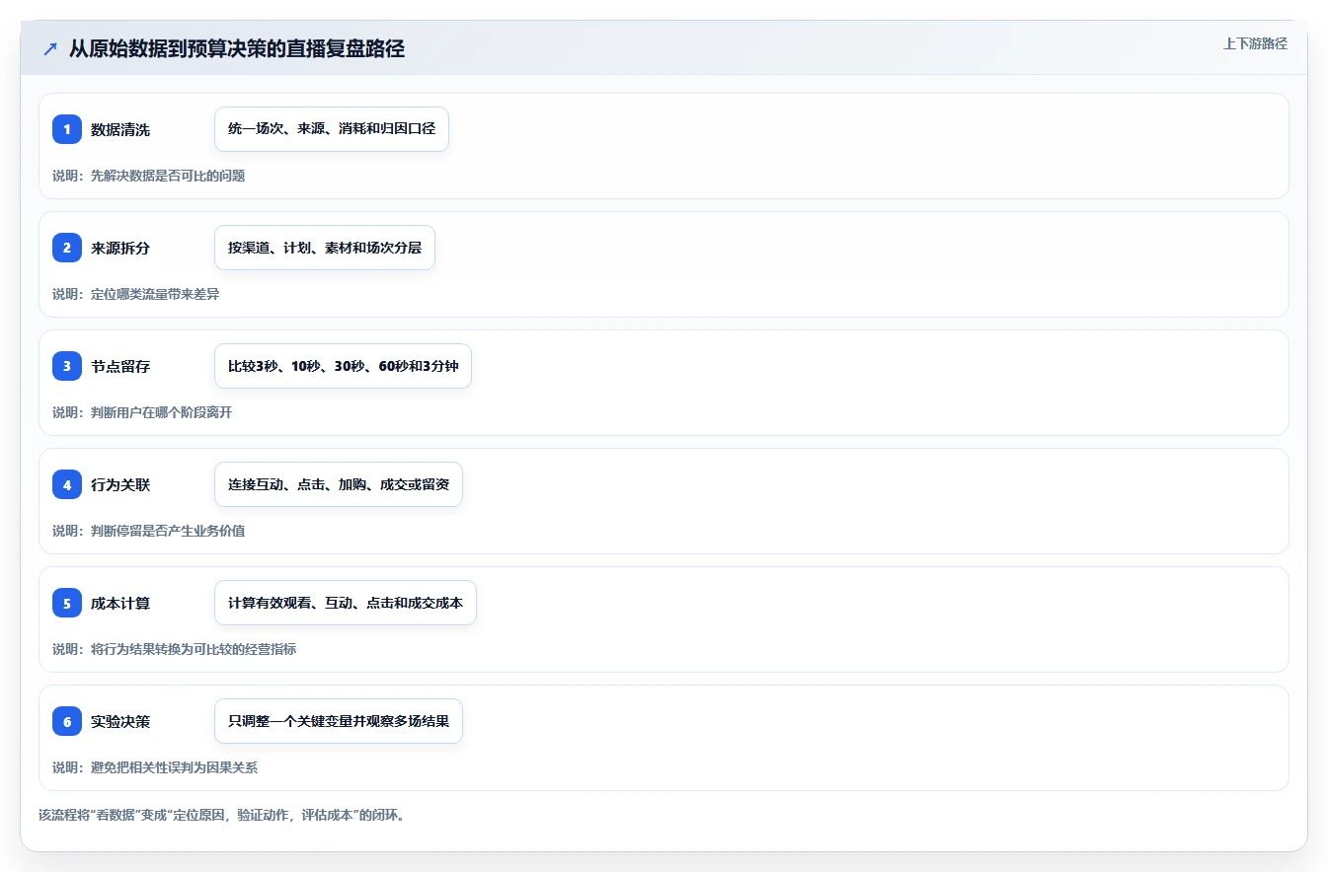Screen dimensions: 1328x872
Task: Select step number badge 5
Action: [x=67, y=603]
